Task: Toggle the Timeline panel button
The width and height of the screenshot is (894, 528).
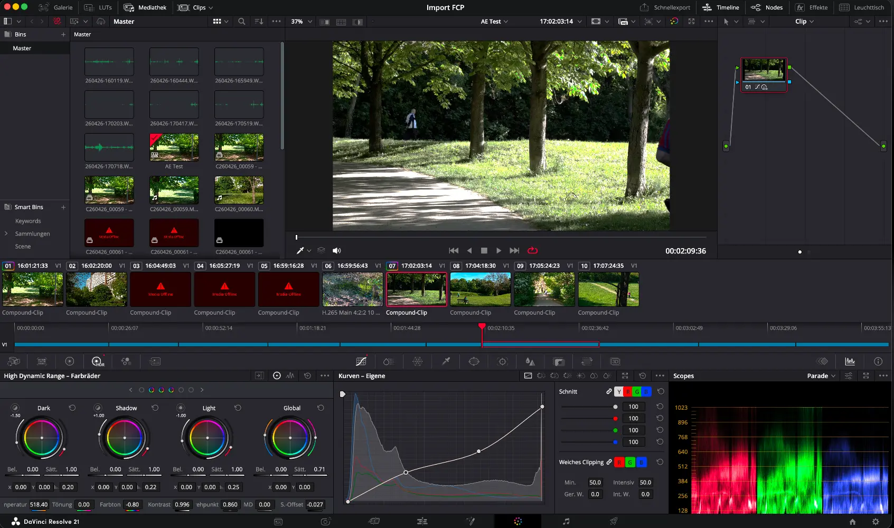Action: (721, 7)
